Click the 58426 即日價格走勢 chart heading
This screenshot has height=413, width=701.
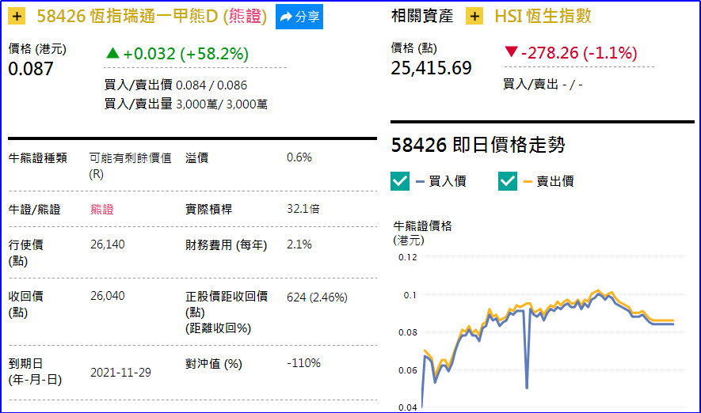478,145
